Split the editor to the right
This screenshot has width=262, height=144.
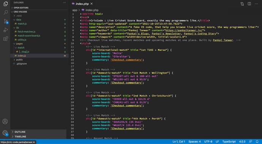coord(249,4)
